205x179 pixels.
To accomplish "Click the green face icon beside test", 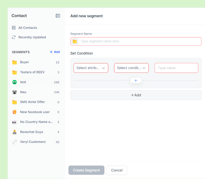I will pos(15,82).
